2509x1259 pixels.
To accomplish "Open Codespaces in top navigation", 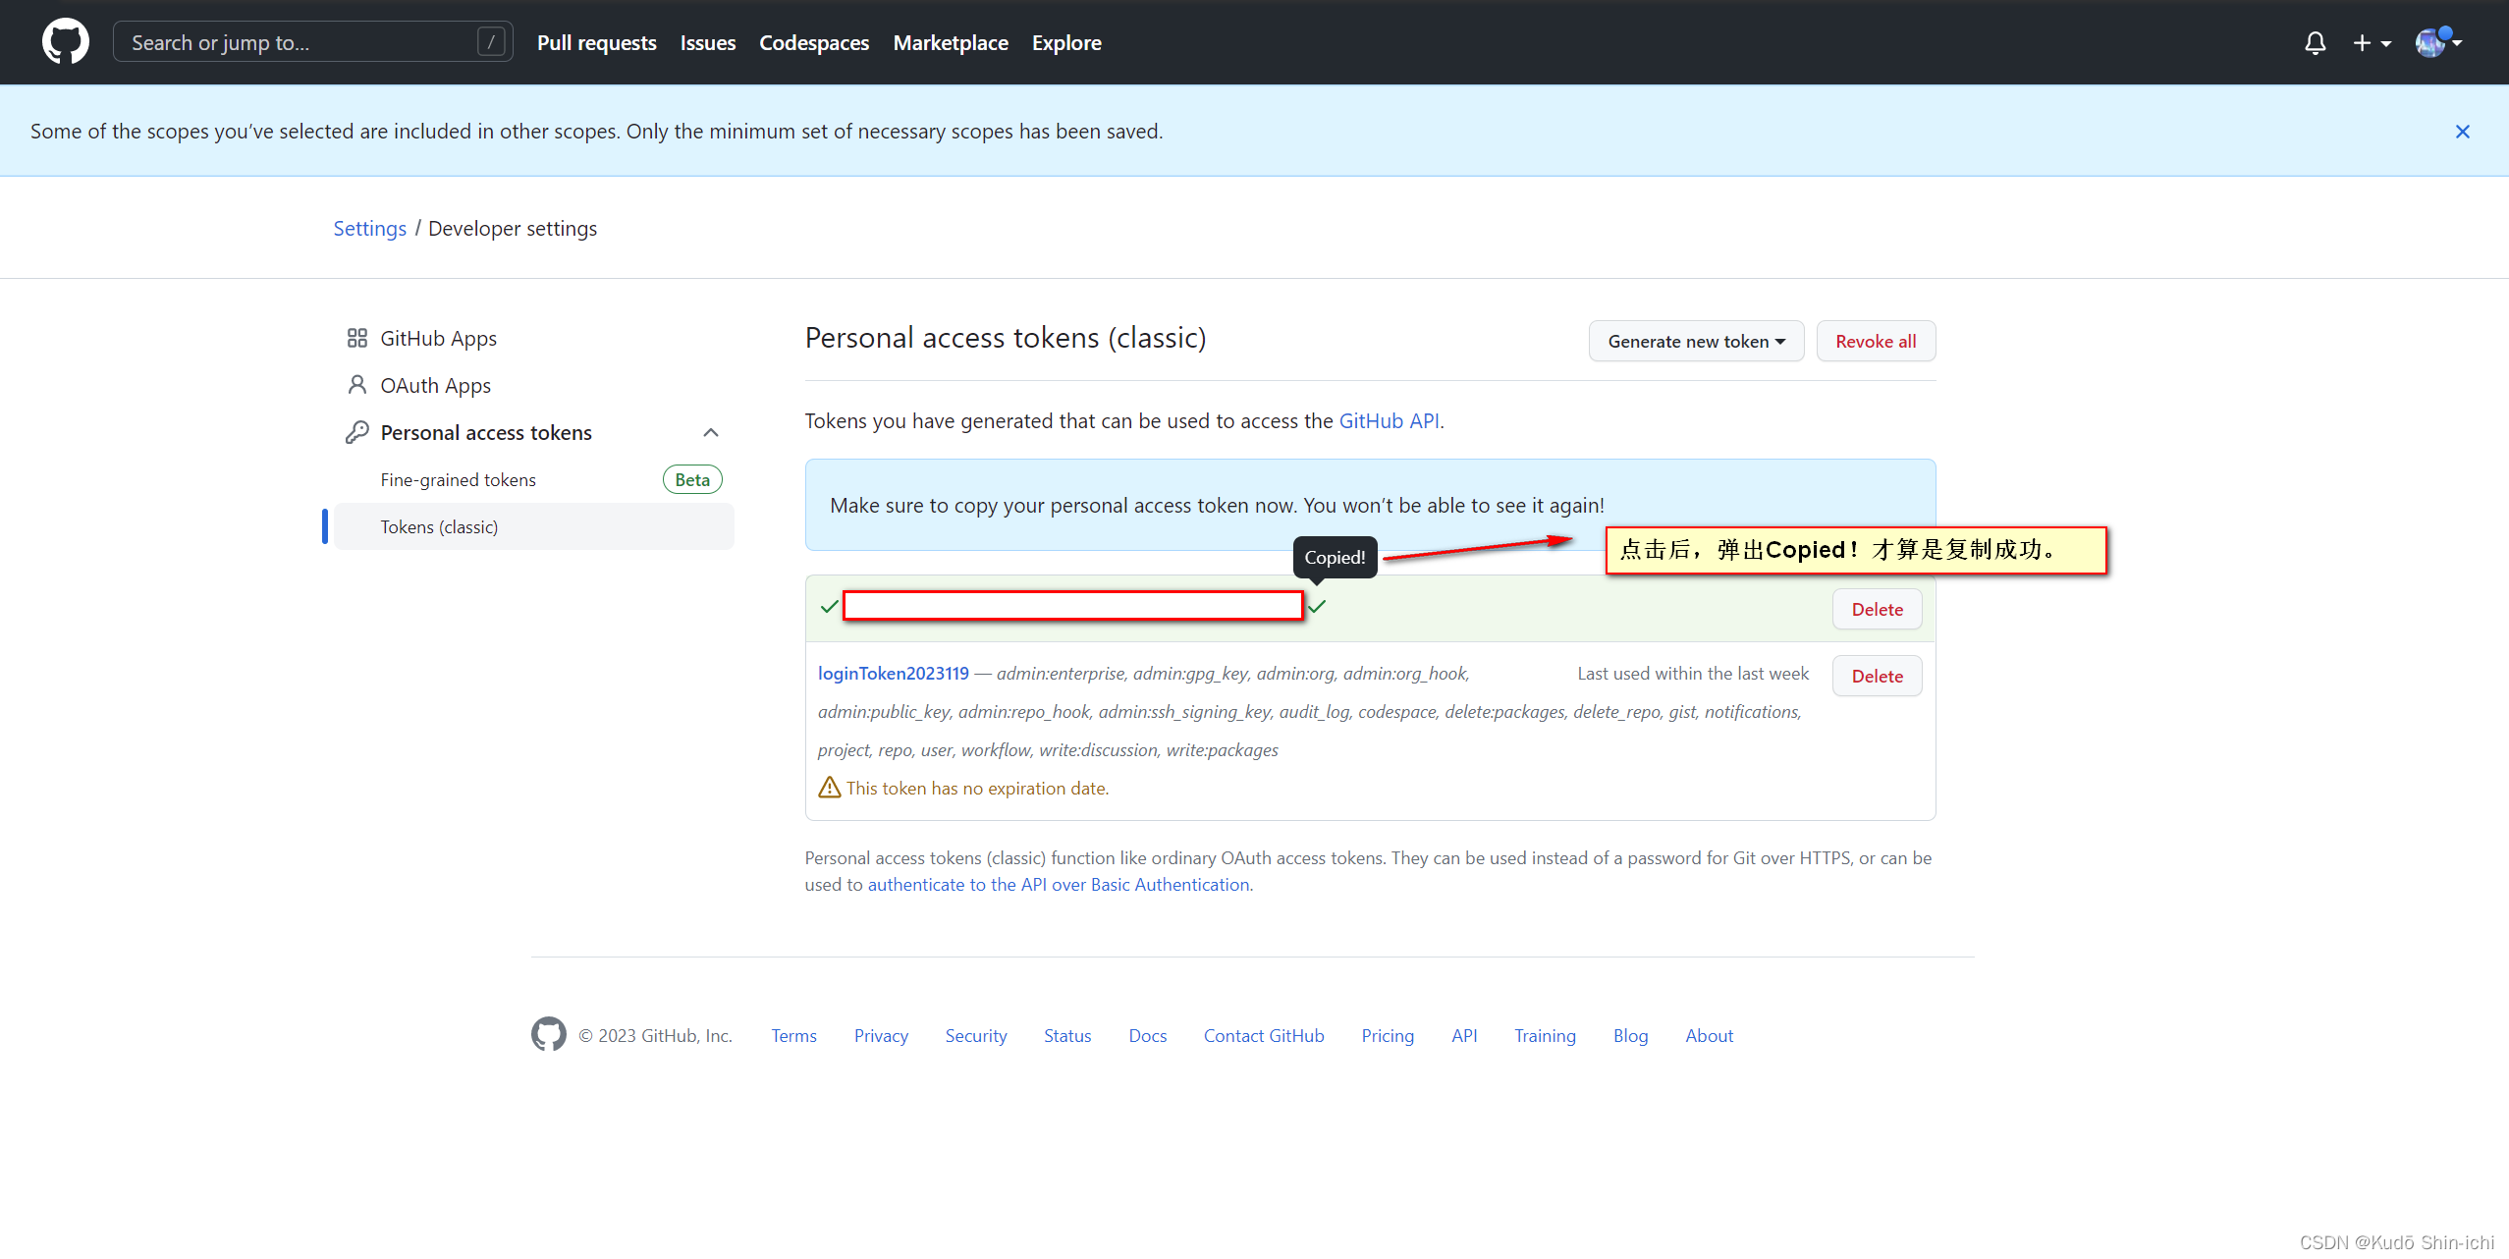I will coord(814,43).
